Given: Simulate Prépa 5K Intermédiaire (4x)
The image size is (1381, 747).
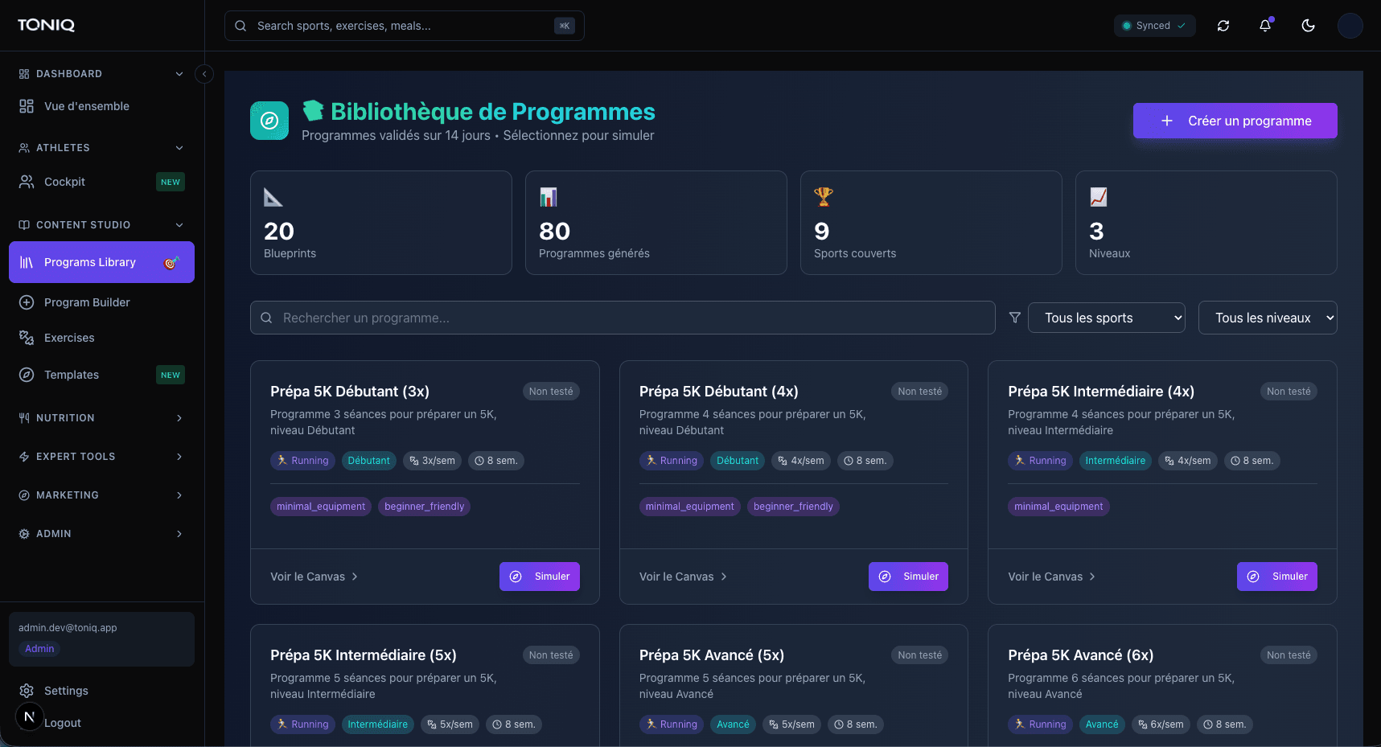Looking at the screenshot, I should 1277,577.
